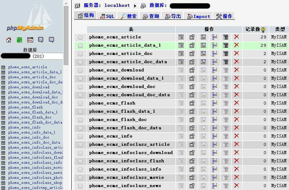Check the phome_ecms_flash_data_1 row checkbox
This screenshot has height=190, width=289.
click(x=80, y=112)
